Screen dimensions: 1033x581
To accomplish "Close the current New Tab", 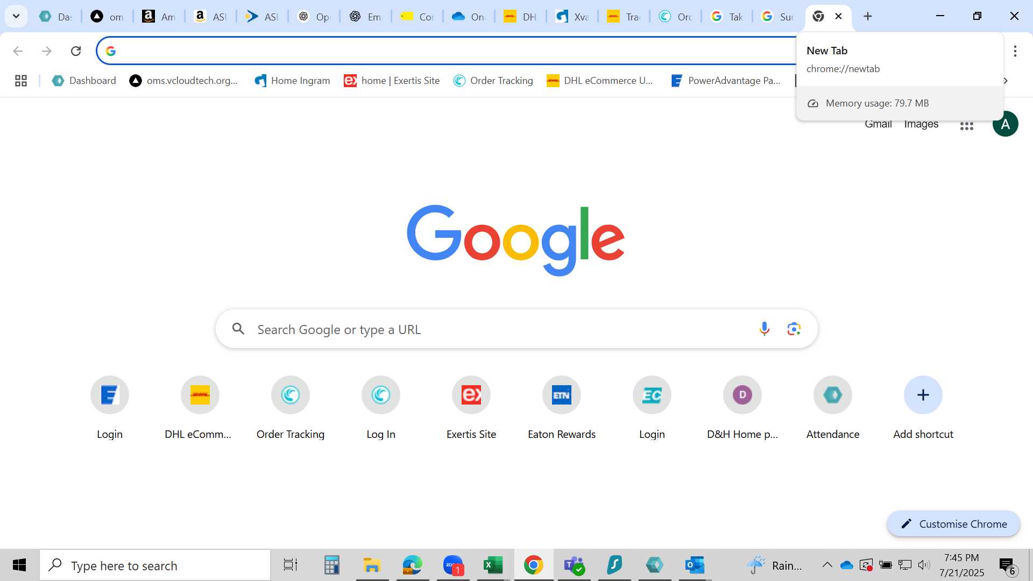I will tap(838, 16).
